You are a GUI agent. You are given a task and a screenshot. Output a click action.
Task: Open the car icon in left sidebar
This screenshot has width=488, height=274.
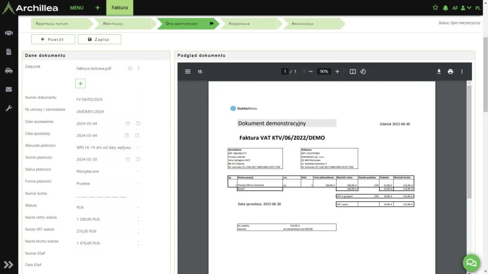tap(9, 71)
